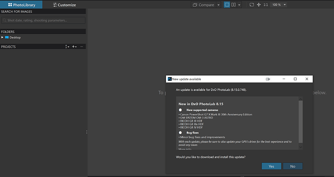Screen dimensions: 334x177
Task: Click the release notes scroll up arrow
Action: pos(301,99)
